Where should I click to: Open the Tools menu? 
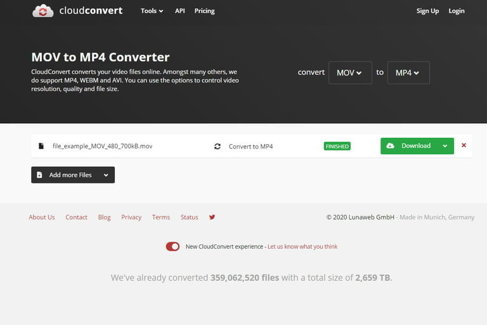[x=152, y=11]
